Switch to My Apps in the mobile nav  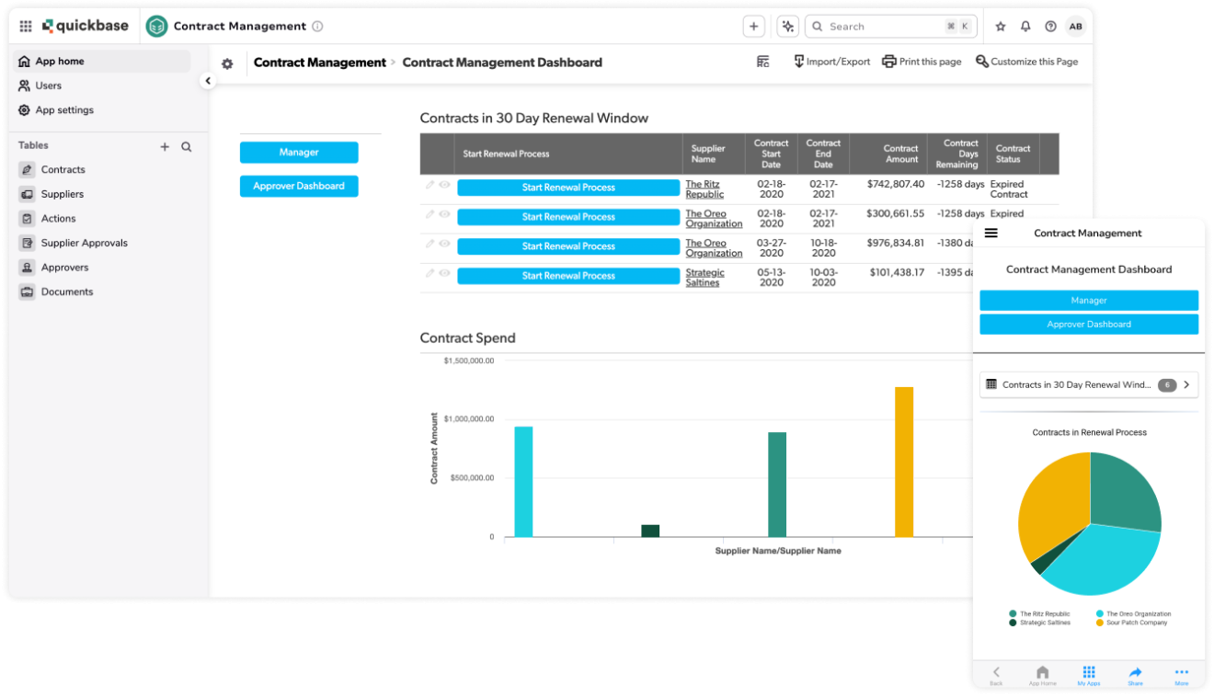pyautogui.click(x=1089, y=674)
